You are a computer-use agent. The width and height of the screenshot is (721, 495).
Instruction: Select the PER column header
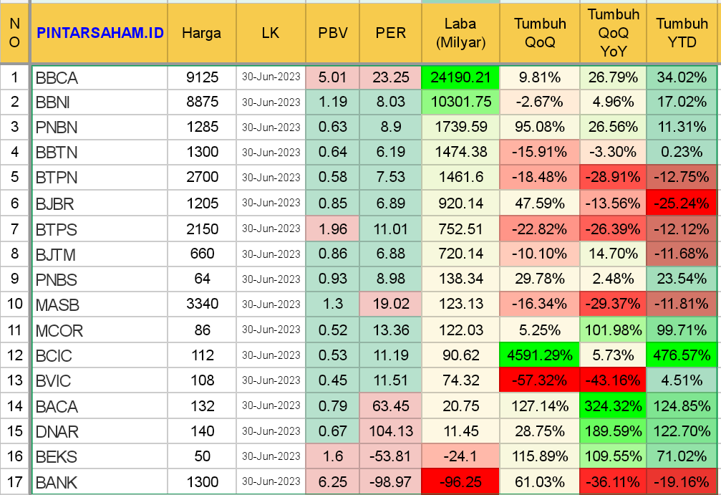click(390, 33)
